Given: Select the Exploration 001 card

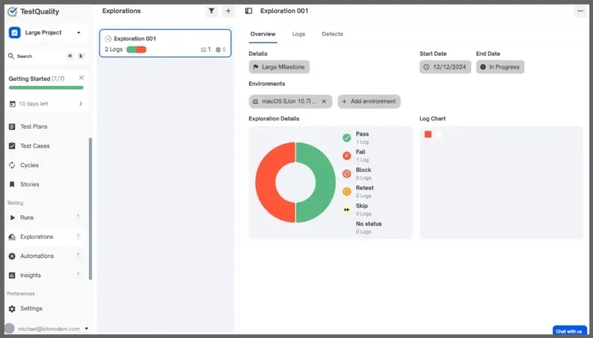Looking at the screenshot, I should tap(165, 43).
